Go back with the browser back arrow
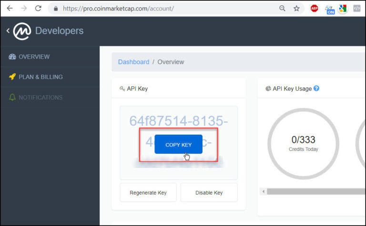 click(10, 9)
